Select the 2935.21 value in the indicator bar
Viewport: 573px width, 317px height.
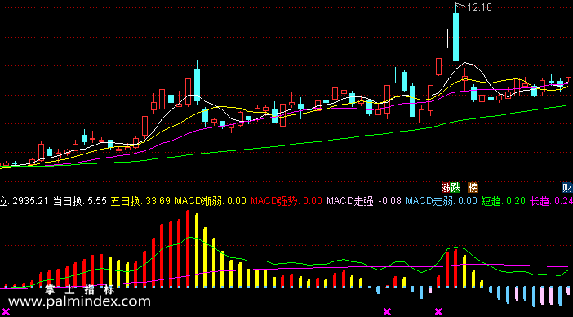pyautogui.click(x=30, y=201)
